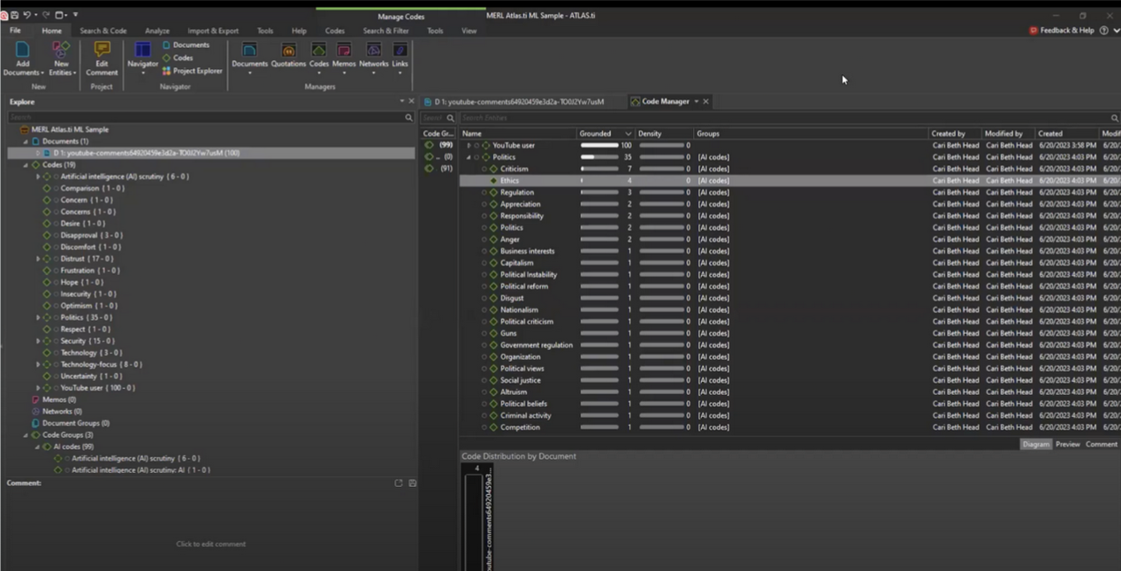
Task: Click Feedback & Help button
Action: tap(1062, 30)
